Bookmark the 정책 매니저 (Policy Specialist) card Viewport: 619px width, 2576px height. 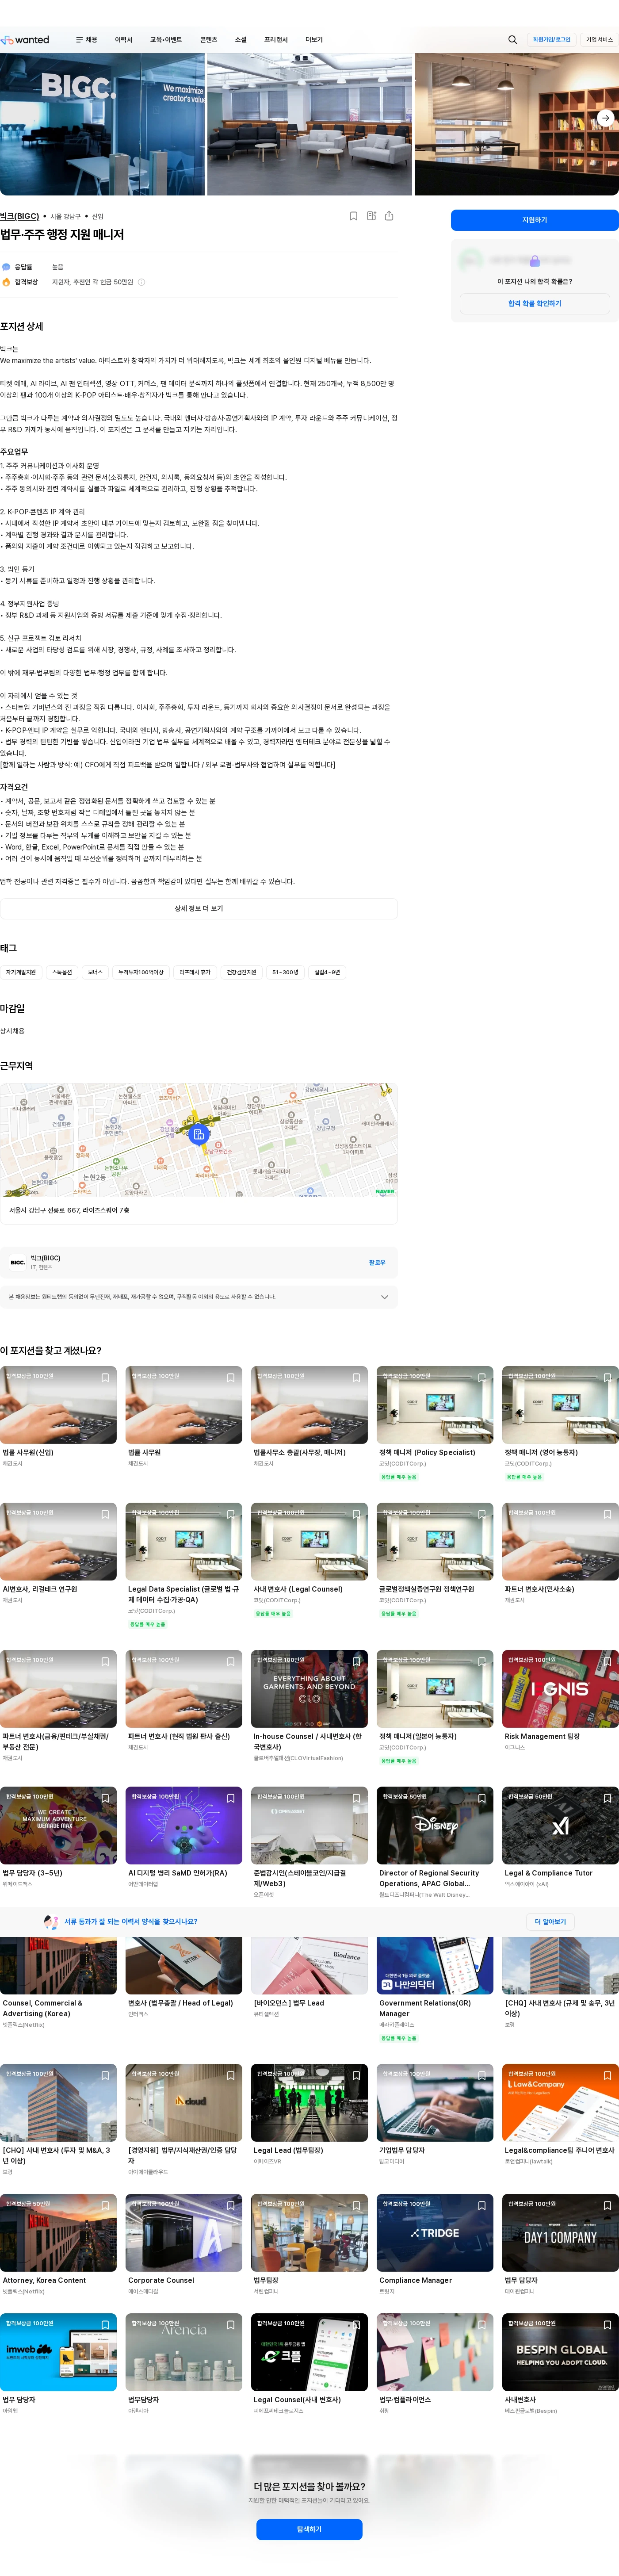tap(482, 1377)
